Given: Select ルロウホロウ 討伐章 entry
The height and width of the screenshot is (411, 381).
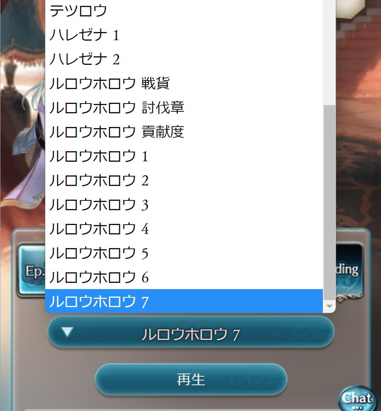Looking at the screenshot, I should [x=184, y=107].
